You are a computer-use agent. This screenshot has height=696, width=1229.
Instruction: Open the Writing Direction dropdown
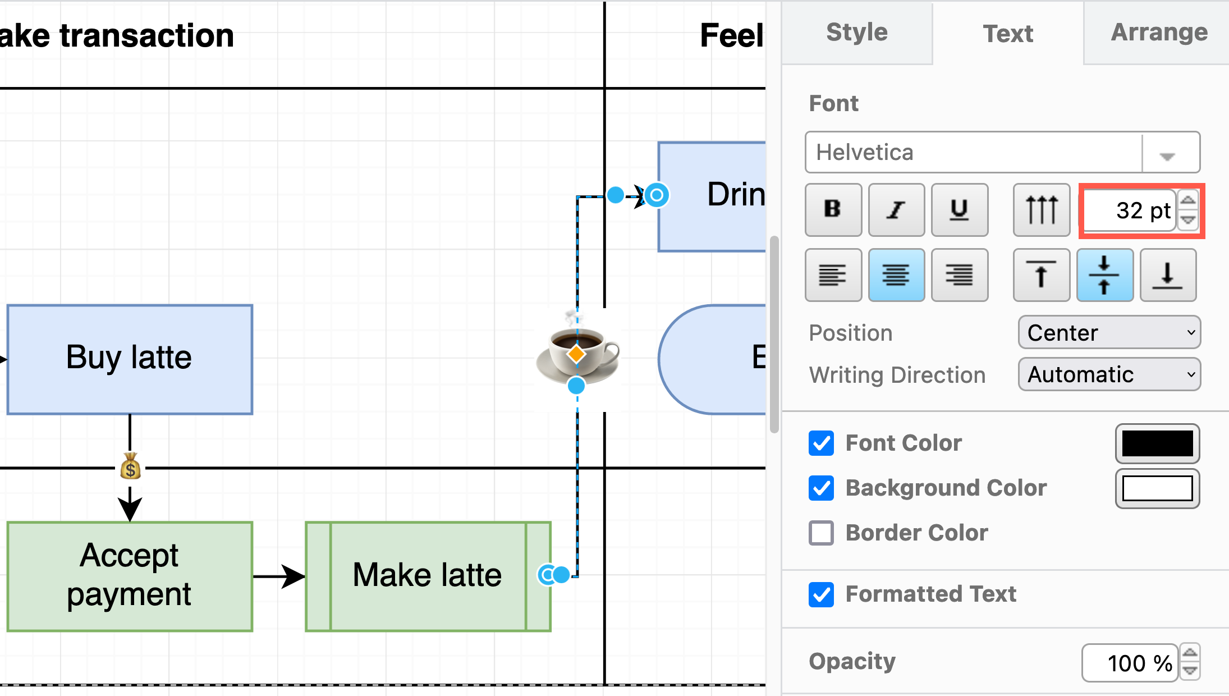click(x=1109, y=374)
